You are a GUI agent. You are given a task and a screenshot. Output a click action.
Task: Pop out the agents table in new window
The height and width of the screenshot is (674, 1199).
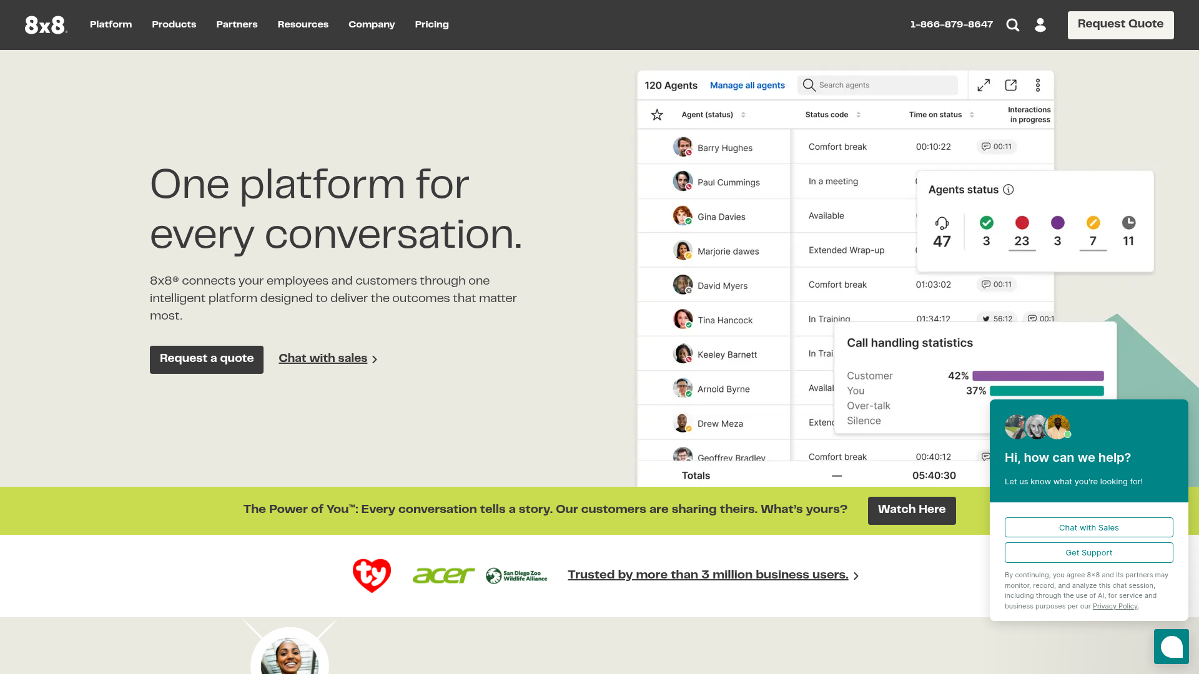coord(1011,85)
